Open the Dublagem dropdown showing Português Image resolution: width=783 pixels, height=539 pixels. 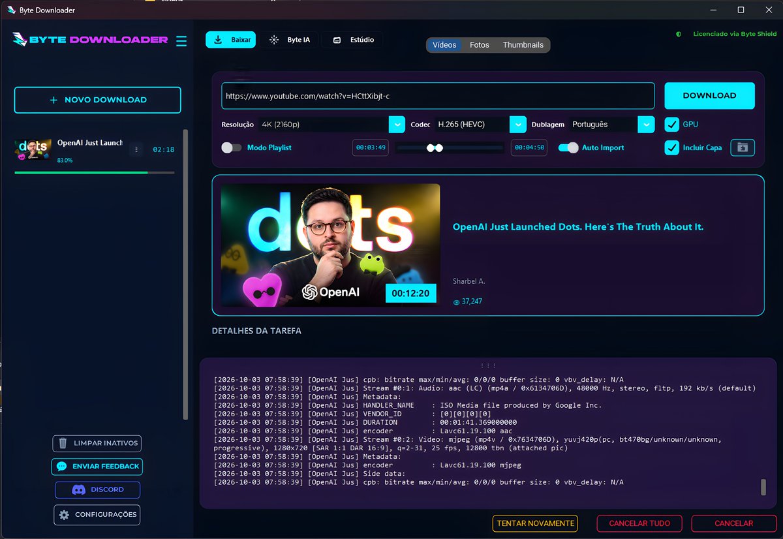tap(611, 124)
